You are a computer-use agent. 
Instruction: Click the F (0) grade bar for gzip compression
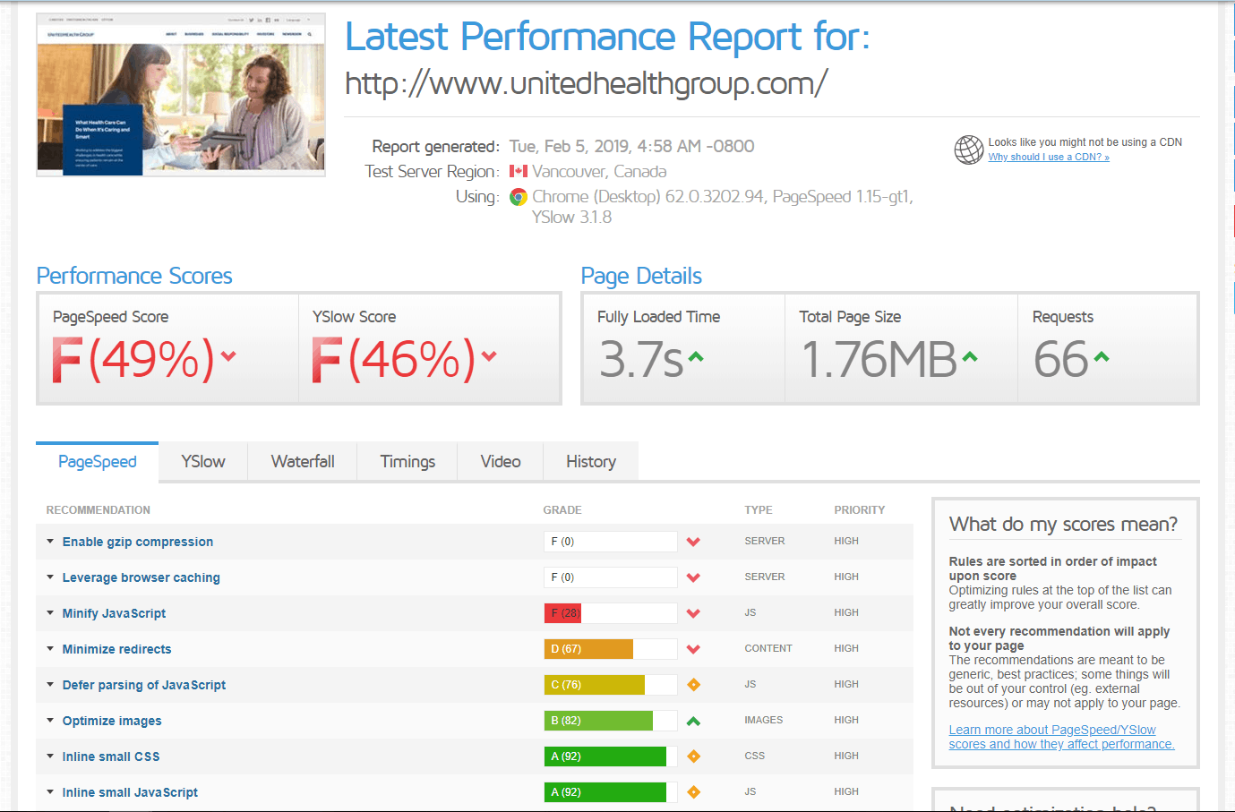[611, 542]
